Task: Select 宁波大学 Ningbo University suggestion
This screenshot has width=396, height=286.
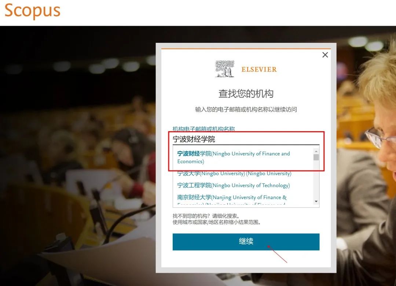Action: (234, 174)
